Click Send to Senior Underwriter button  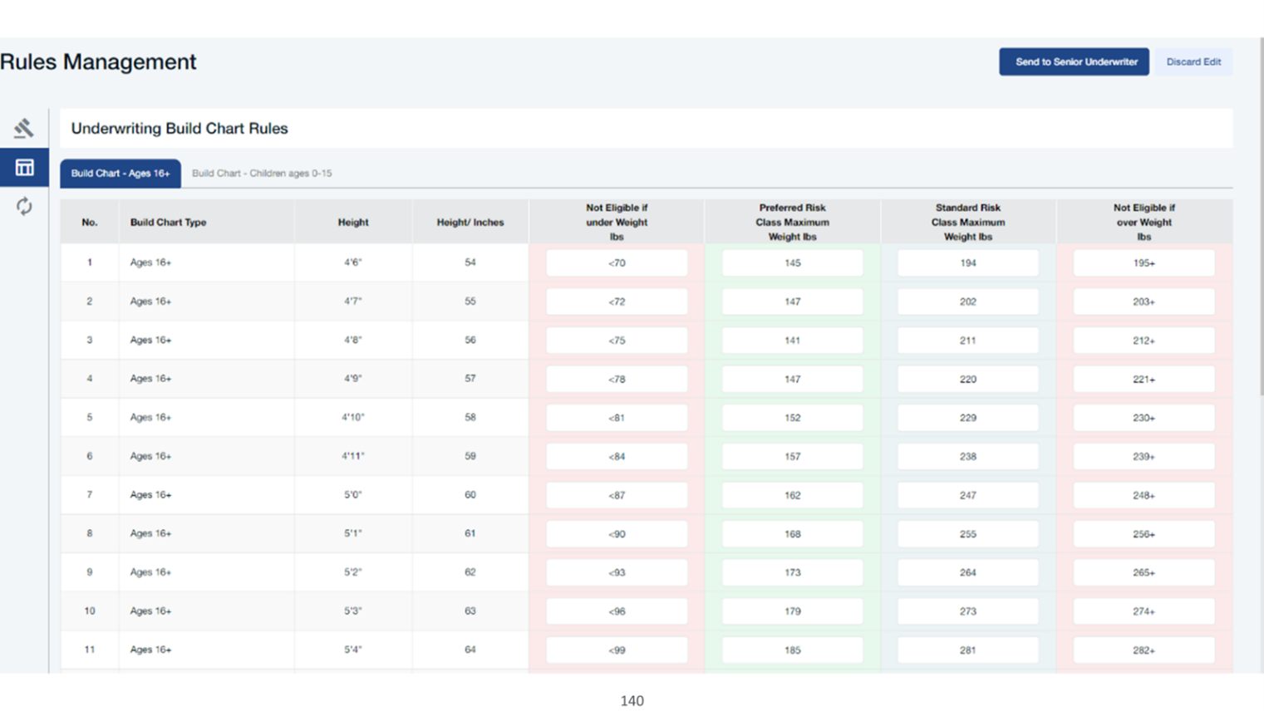coord(1074,62)
